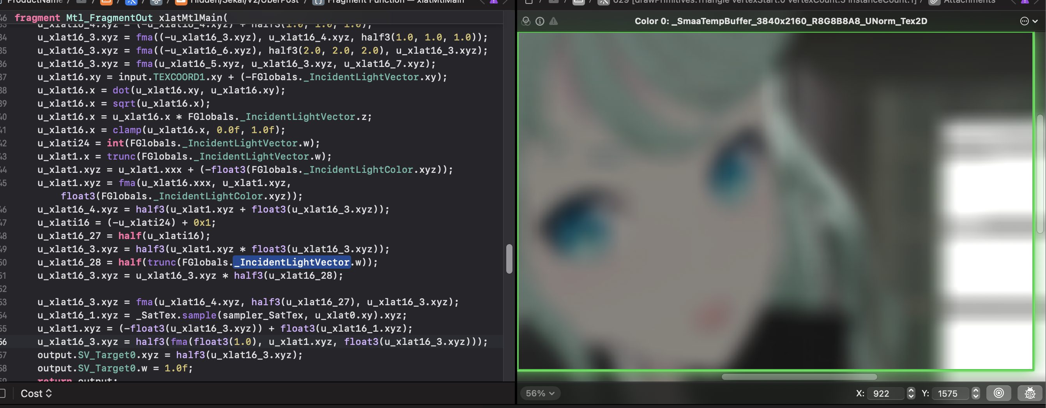1046x408 pixels.
Task: Click the sticky header fragment Mtl_FragmentOut xlatMtlMain(
Action: (121, 18)
